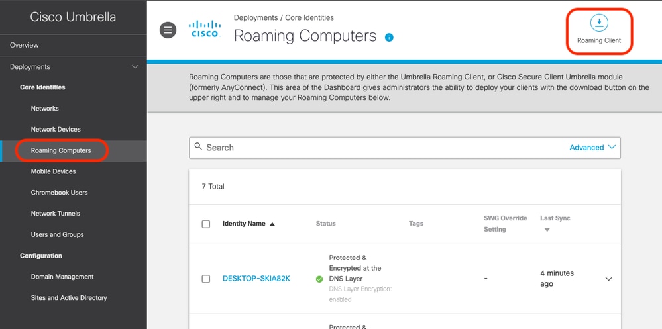Click the info icon beside Roaming Computers title
Viewport: 662px width, 329px height.
tap(389, 38)
